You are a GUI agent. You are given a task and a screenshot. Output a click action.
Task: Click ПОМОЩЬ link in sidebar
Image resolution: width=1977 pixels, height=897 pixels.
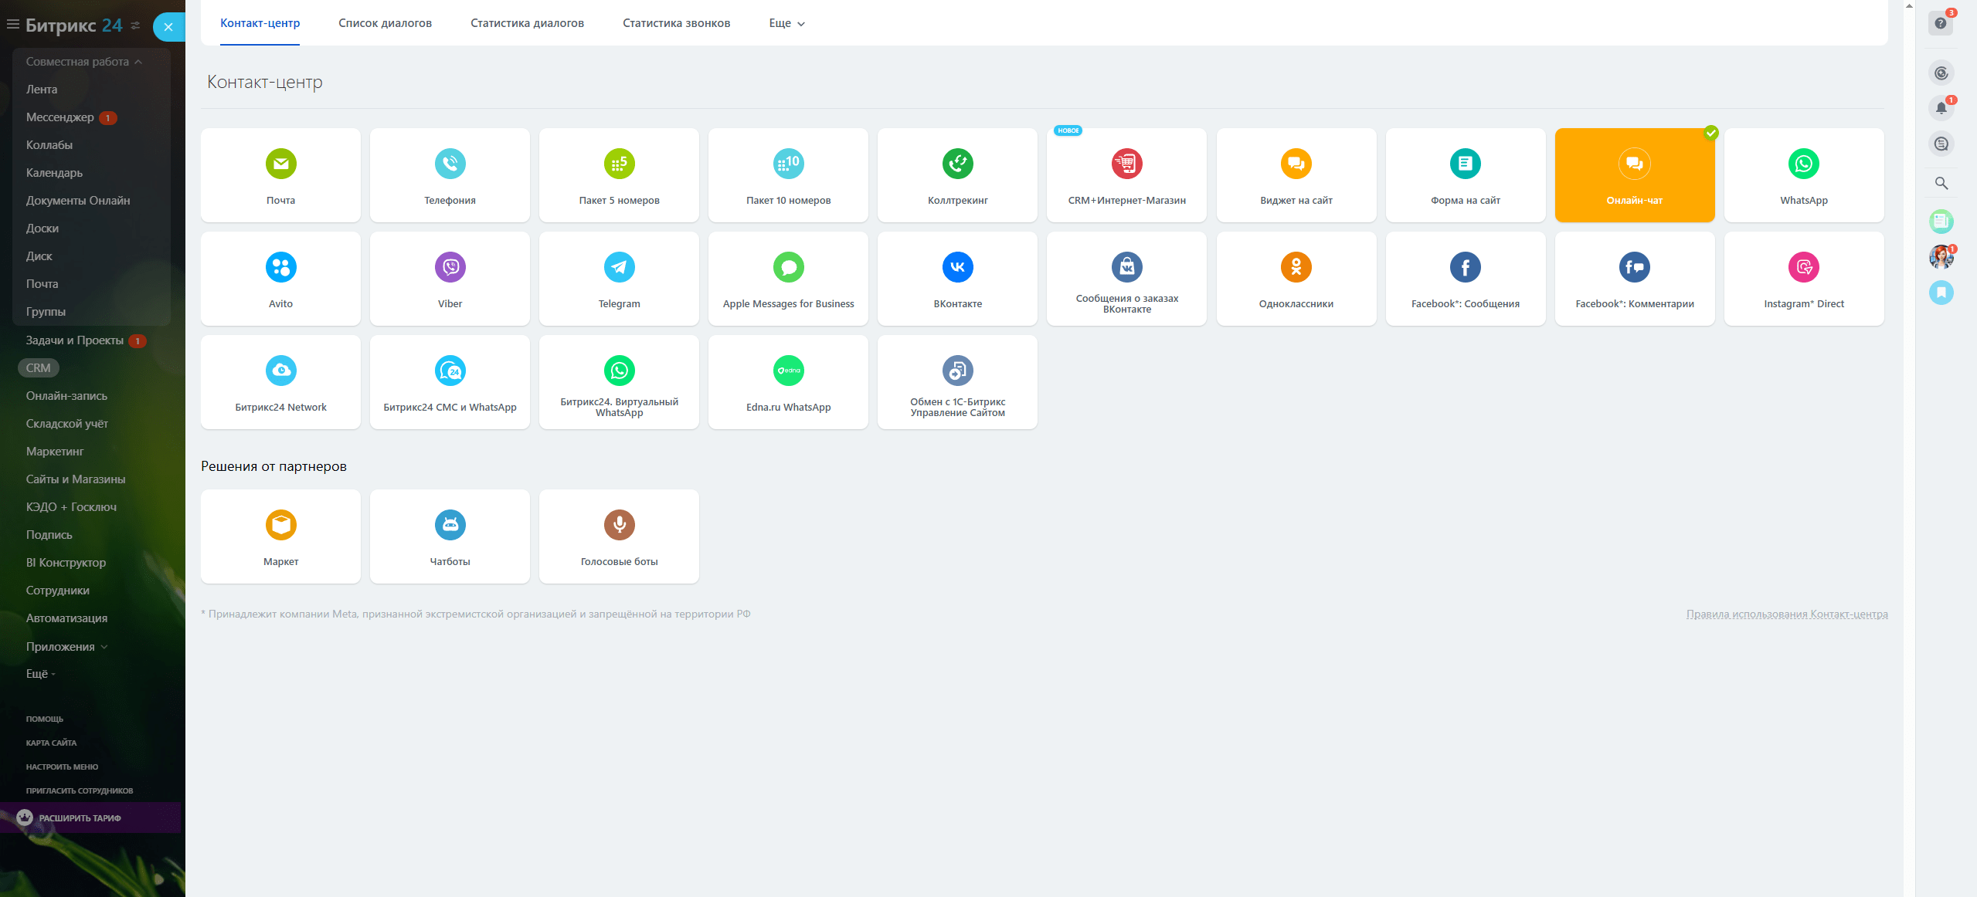click(45, 719)
